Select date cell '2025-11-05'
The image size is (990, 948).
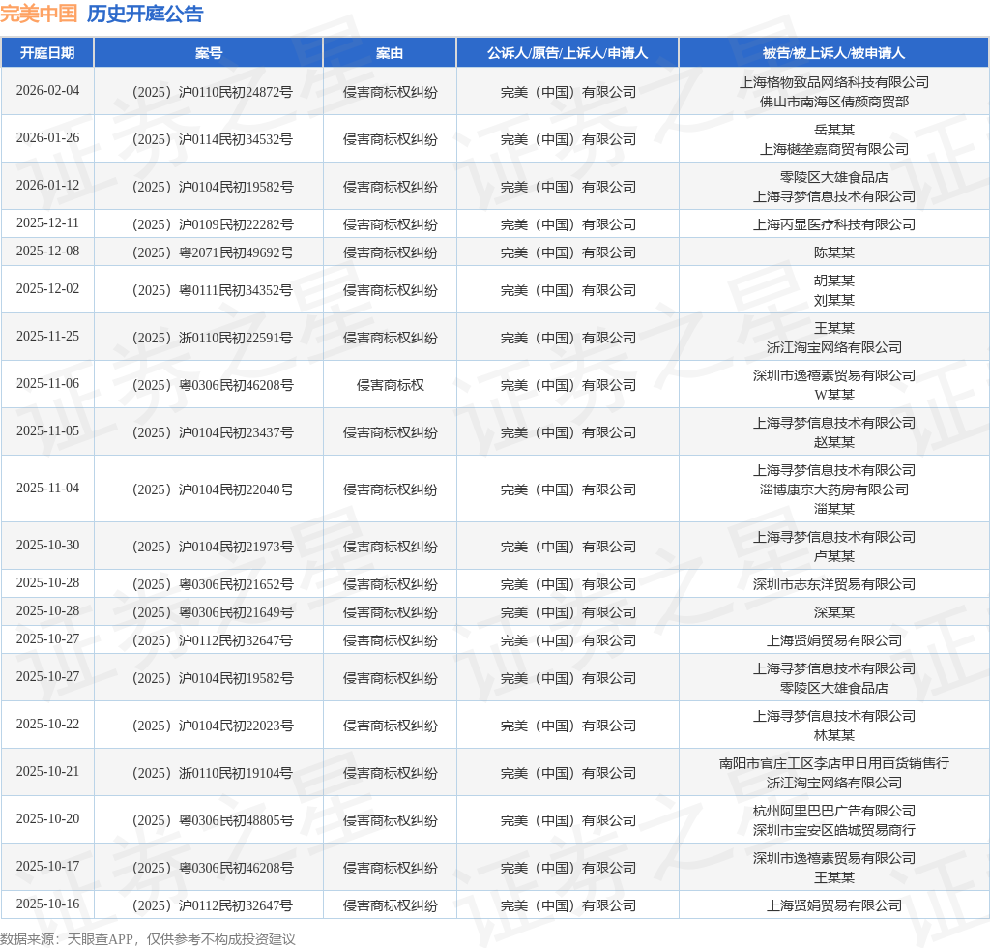(x=47, y=430)
